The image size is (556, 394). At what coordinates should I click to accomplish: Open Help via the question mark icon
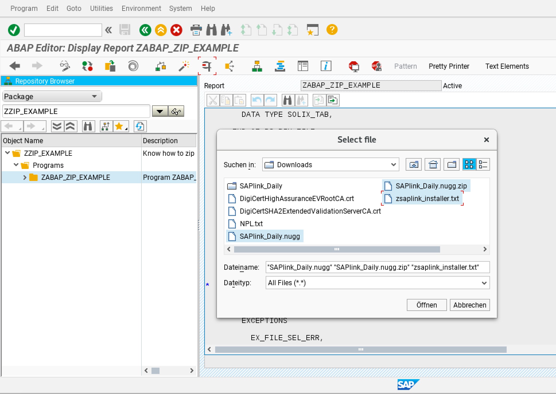332,30
